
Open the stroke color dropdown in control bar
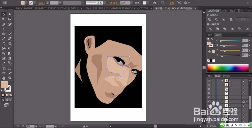coord(34,3)
